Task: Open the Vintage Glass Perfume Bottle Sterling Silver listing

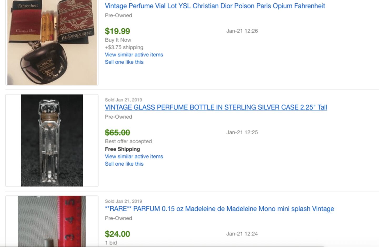Action: pos(216,107)
